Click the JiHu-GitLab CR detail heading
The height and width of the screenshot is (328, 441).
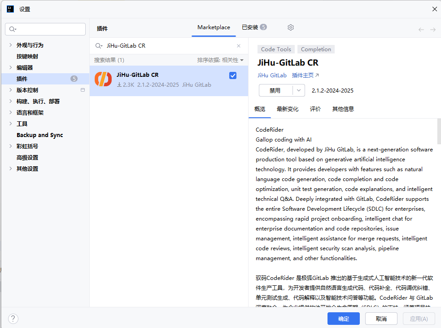pos(288,62)
